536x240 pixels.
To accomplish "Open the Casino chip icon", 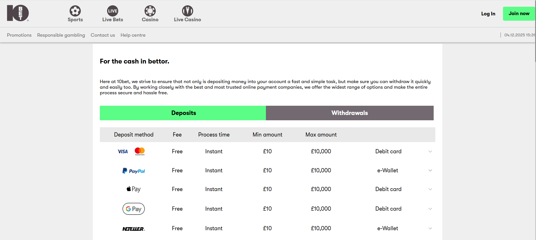I will pyautogui.click(x=150, y=11).
